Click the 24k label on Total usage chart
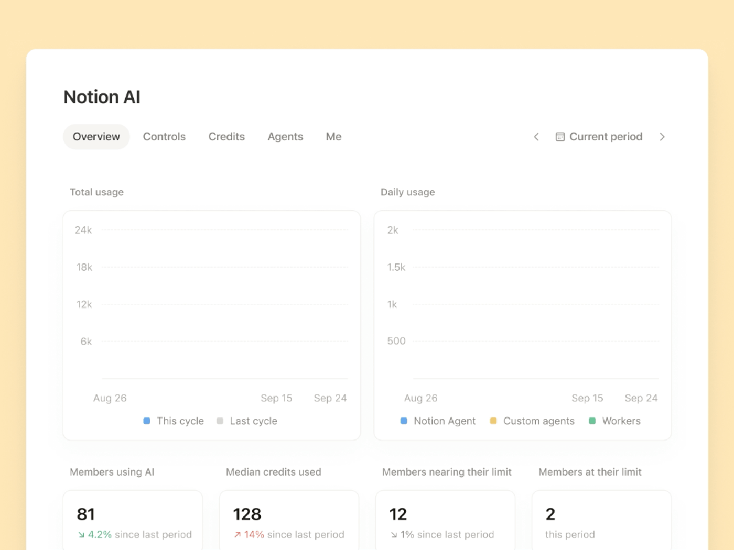The height and width of the screenshot is (550, 734). [x=83, y=230]
